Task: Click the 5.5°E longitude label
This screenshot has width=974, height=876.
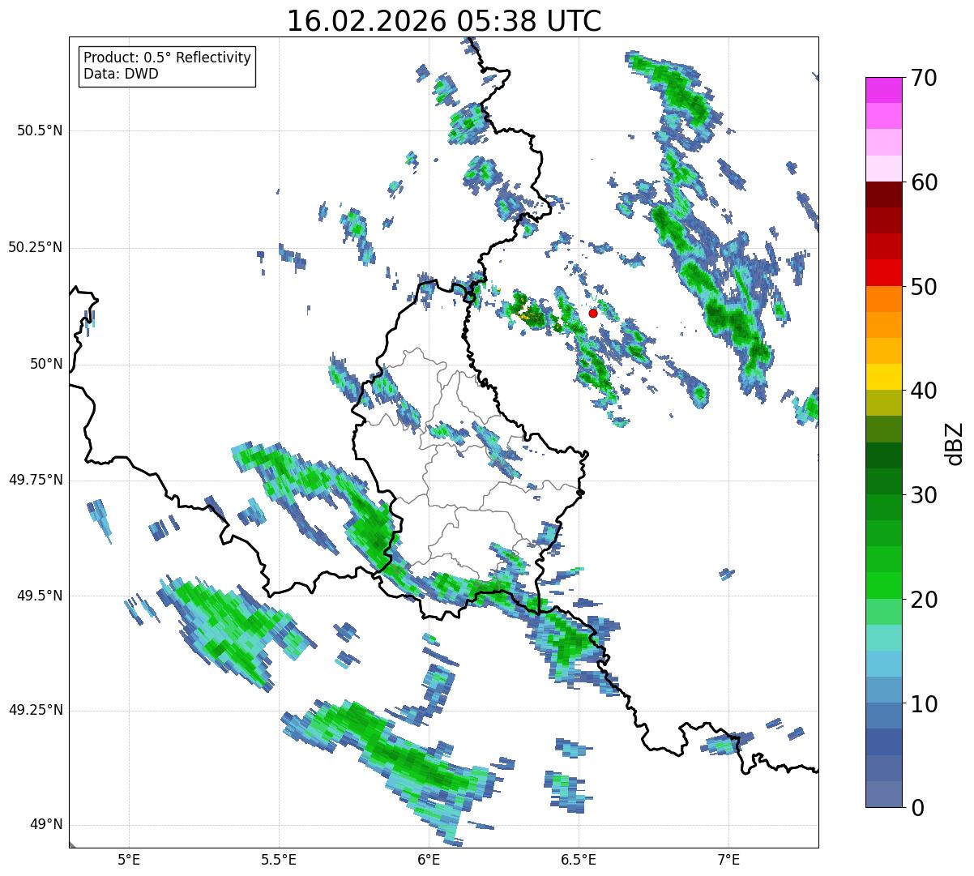Action: [x=279, y=859]
